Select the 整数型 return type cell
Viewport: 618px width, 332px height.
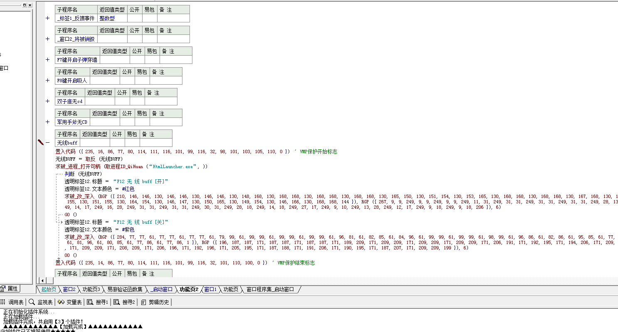112,18
